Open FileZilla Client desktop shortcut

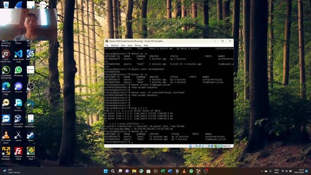(x=18, y=154)
